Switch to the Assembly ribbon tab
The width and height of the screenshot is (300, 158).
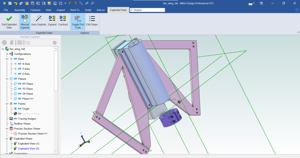20,10
